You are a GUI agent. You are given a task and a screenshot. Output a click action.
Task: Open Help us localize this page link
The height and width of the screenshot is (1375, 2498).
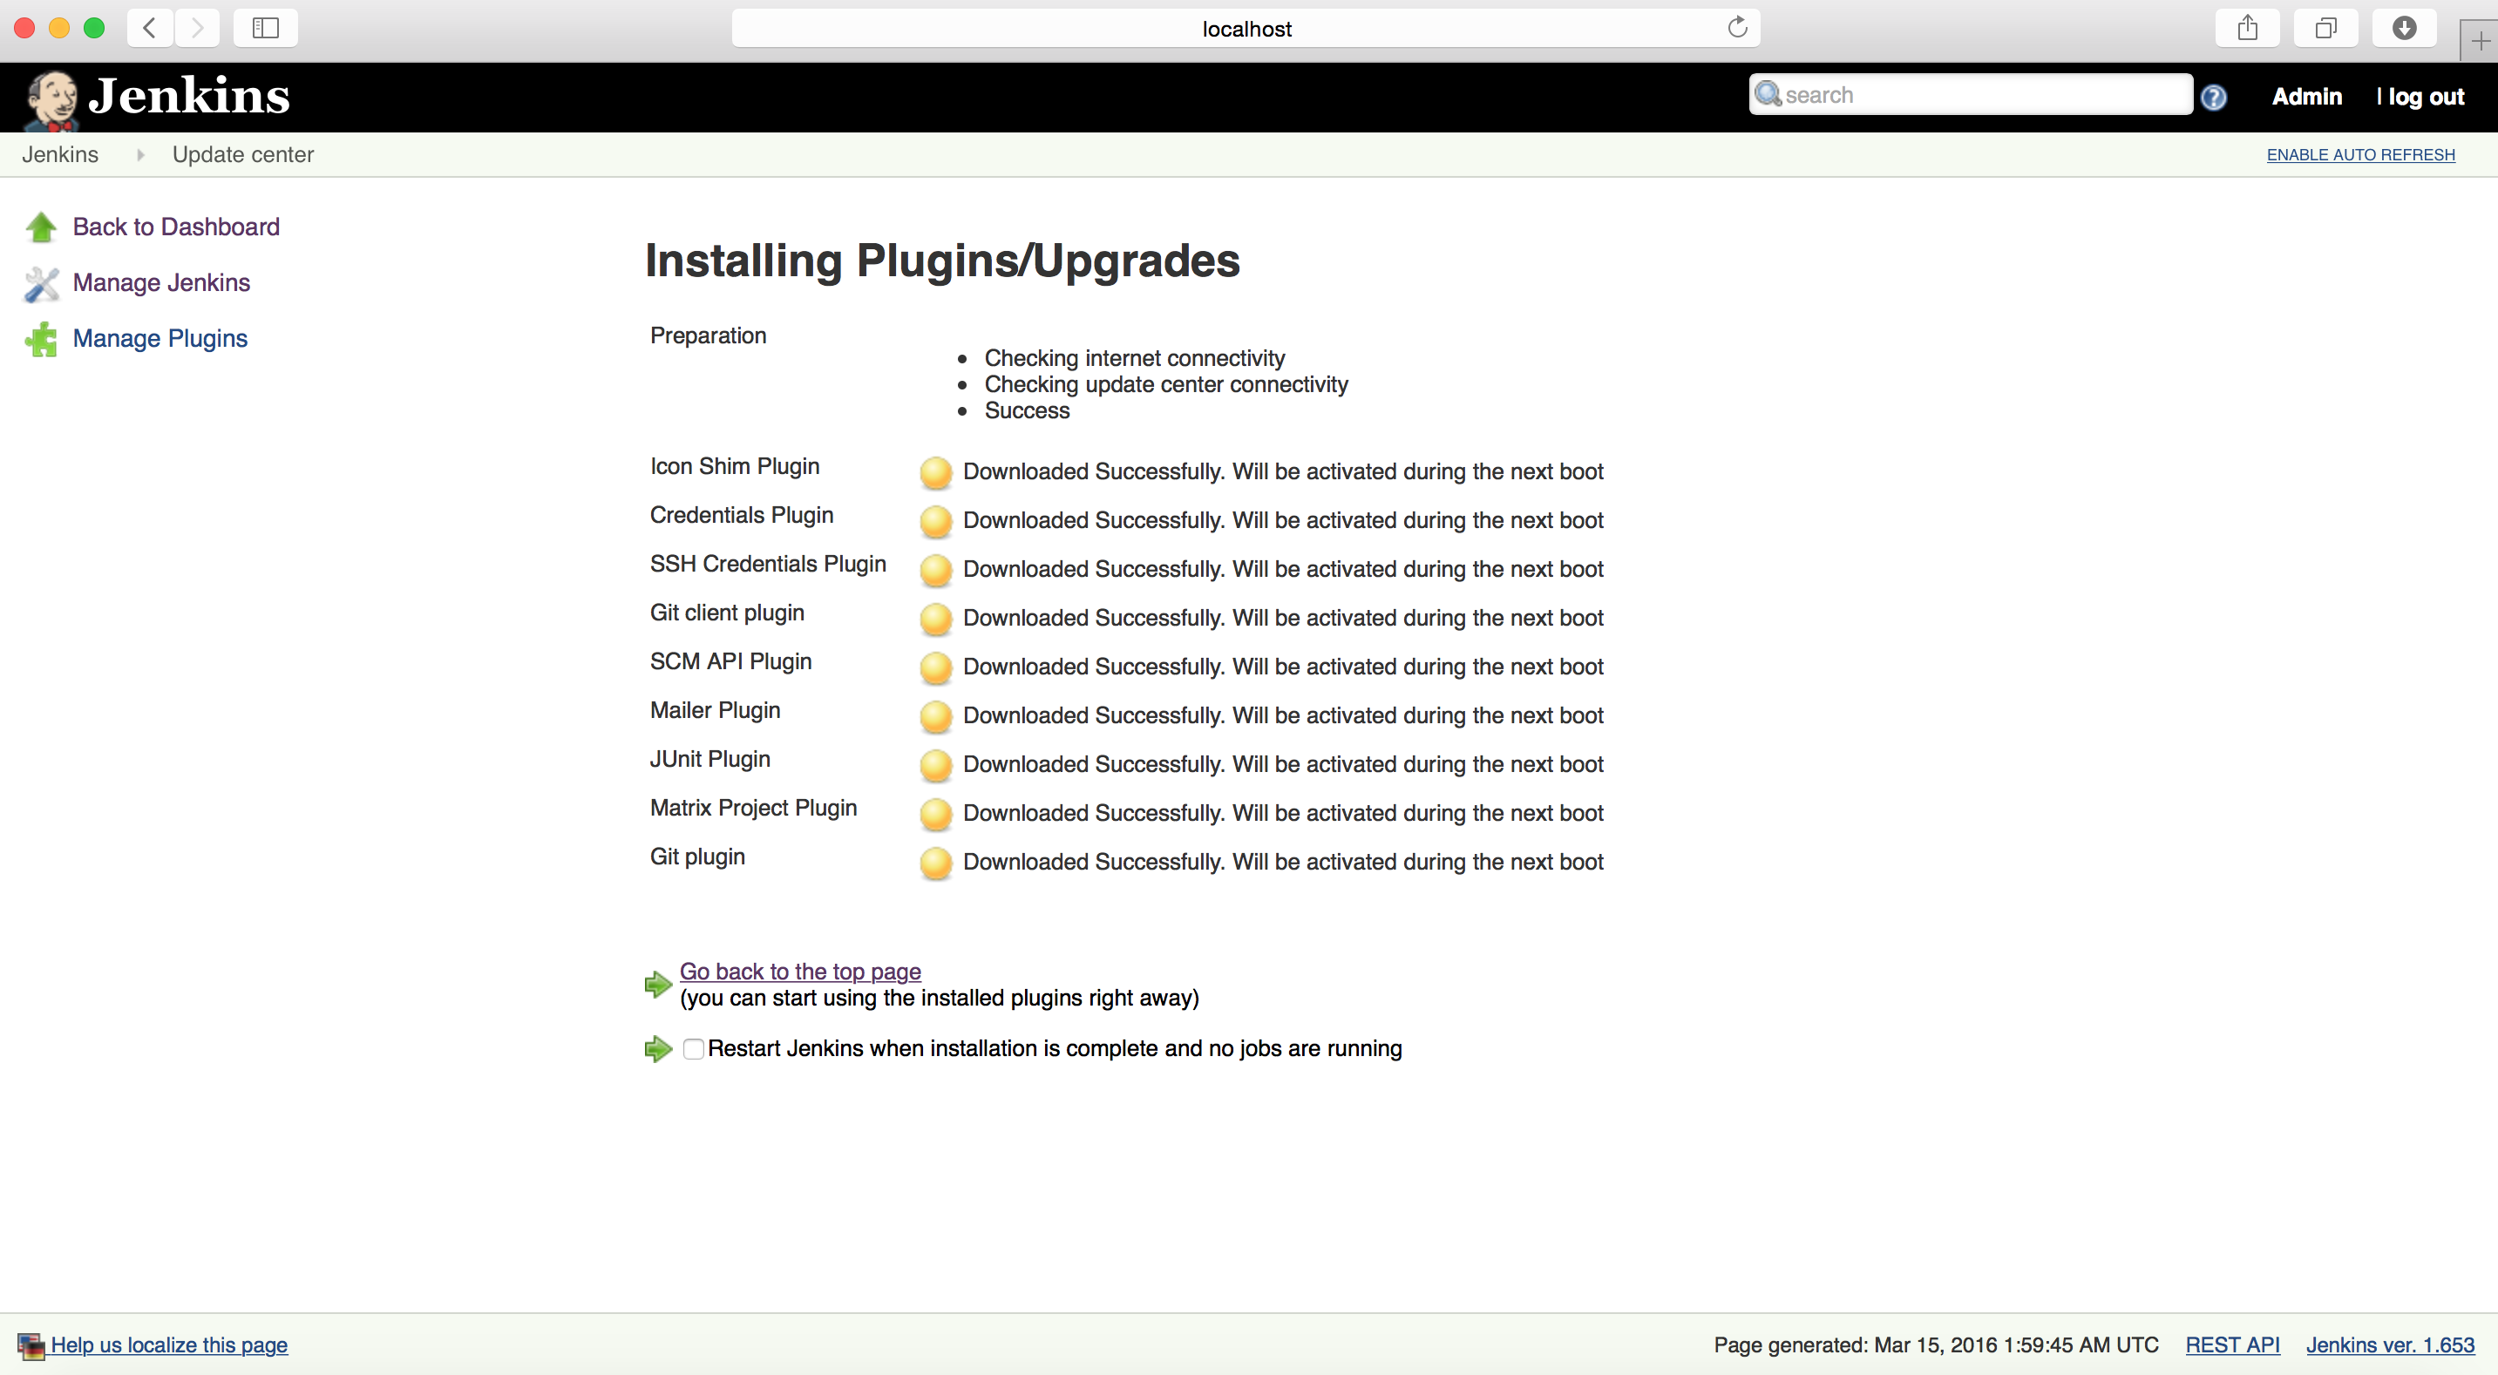169,1345
